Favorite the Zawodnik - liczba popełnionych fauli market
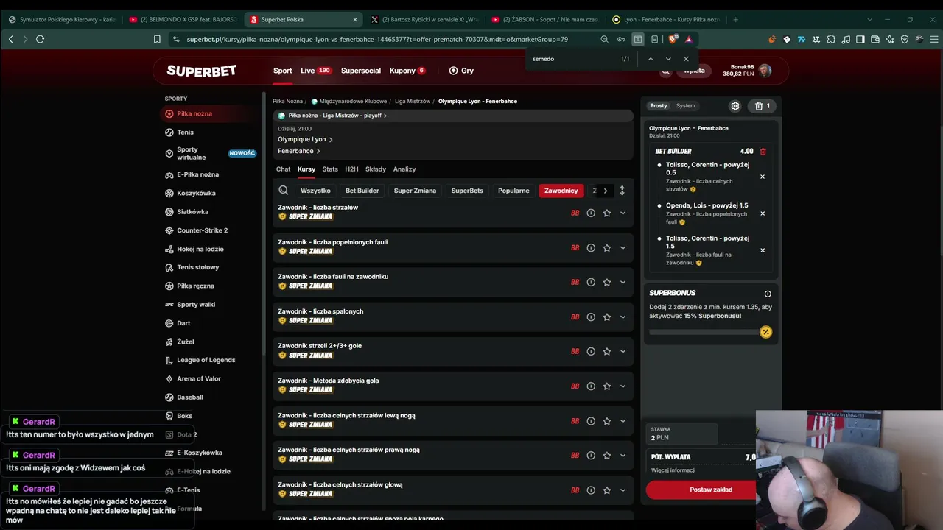Screen dimensions: 943x530 (x=607, y=248)
